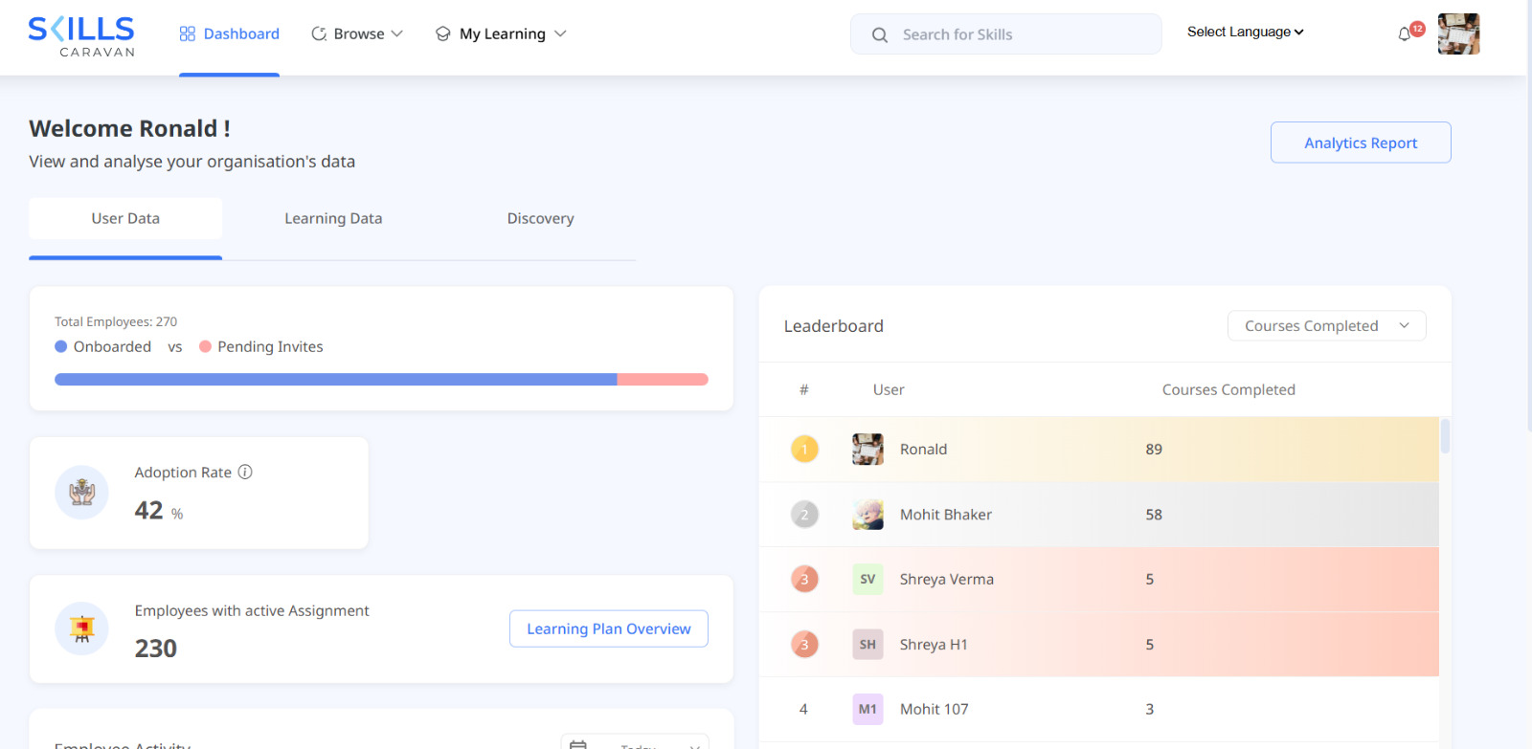Open the notifications bell

(1405, 34)
